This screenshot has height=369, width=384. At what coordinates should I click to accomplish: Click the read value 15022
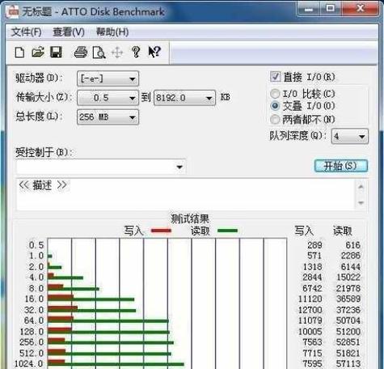(348, 278)
